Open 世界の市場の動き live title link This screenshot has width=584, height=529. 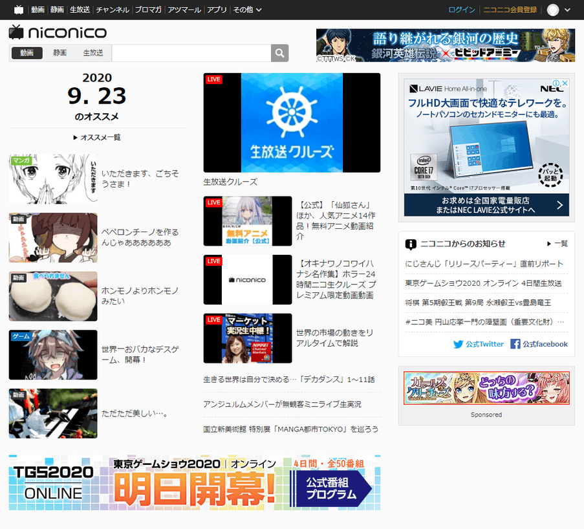pyautogui.click(x=334, y=338)
